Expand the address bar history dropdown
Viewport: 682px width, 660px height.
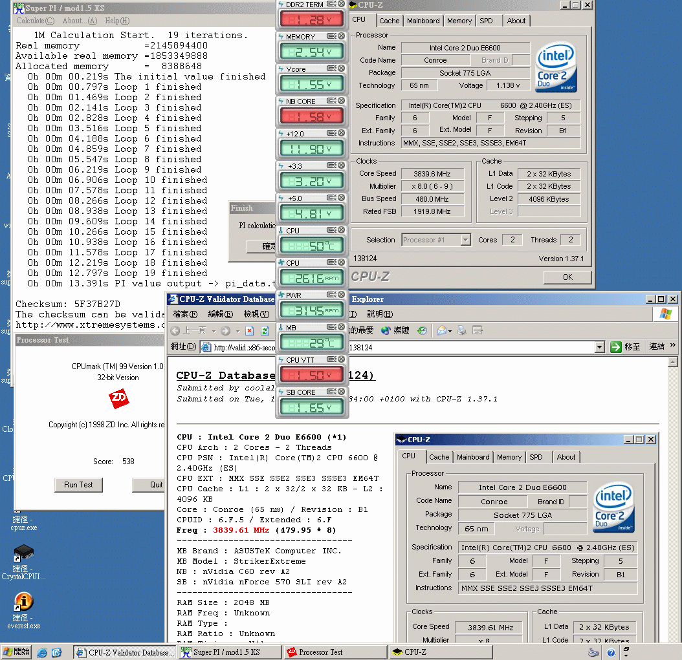pyautogui.click(x=600, y=346)
